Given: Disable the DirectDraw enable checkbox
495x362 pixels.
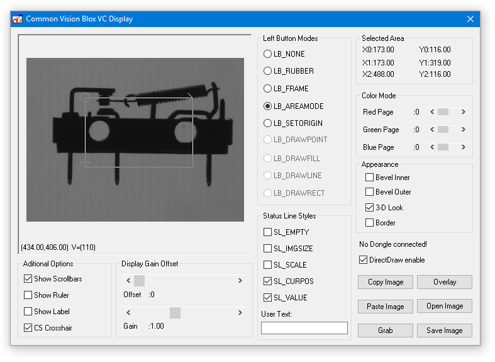Looking at the screenshot, I should tap(363, 260).
